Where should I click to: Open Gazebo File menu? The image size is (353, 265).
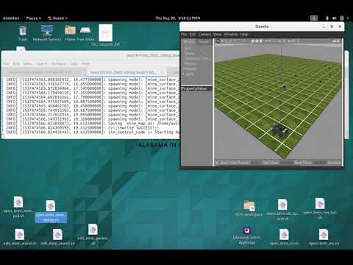point(184,35)
